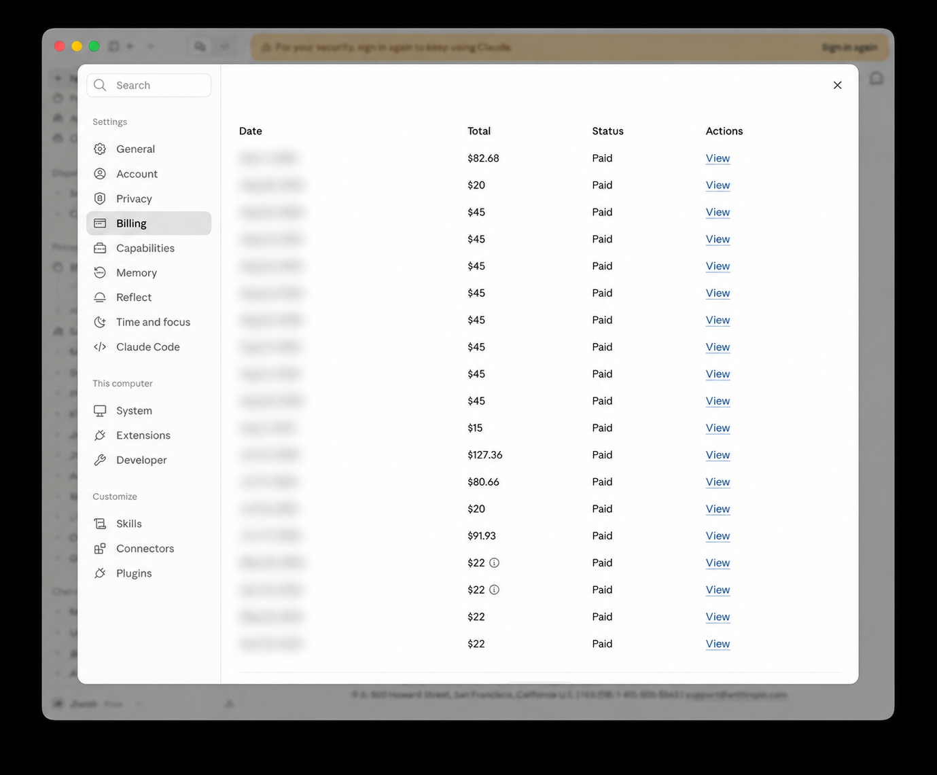Click the Time and focus moon icon
This screenshot has width=937, height=775.
tap(100, 322)
